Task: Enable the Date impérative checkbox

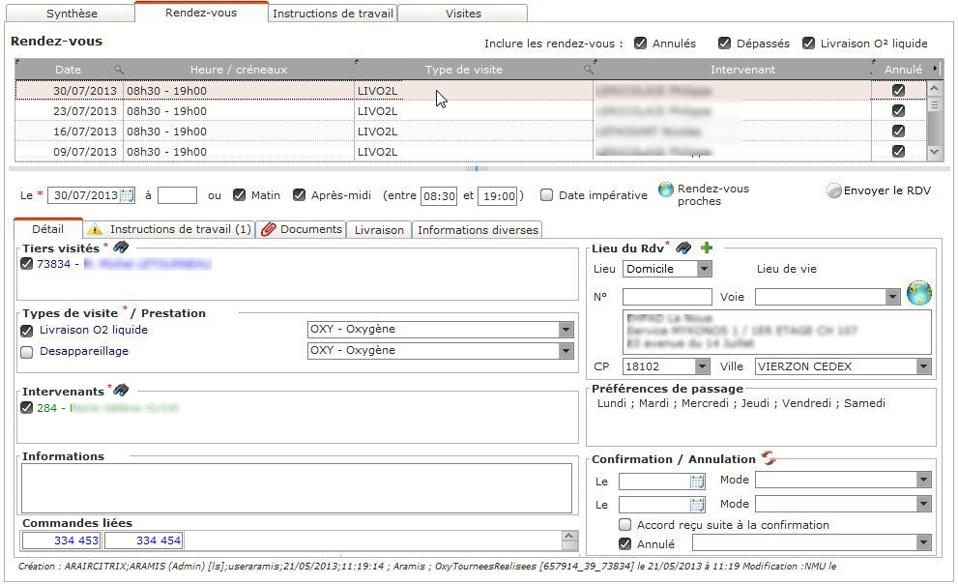Action: pos(547,195)
